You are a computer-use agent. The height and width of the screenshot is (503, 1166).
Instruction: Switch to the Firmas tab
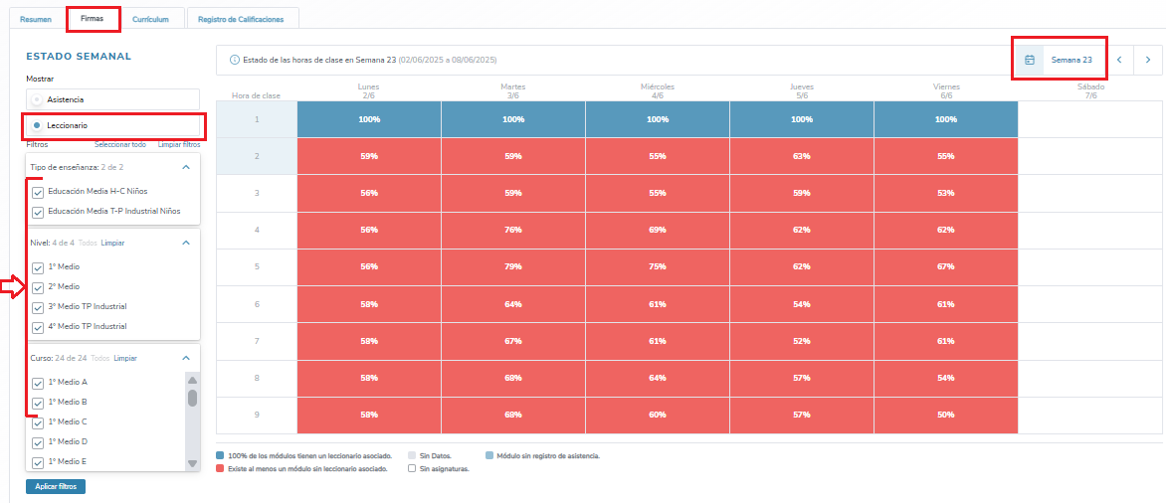point(93,19)
